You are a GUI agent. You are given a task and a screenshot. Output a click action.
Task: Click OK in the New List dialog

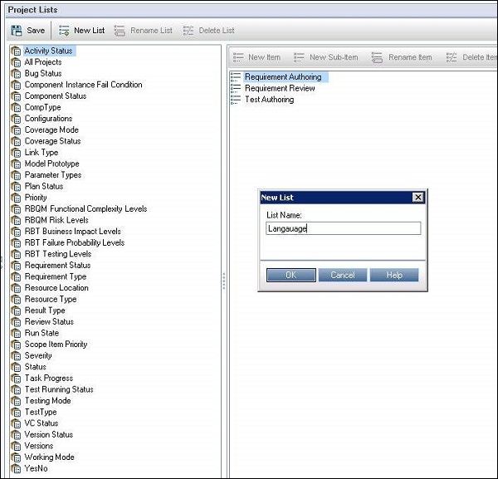coord(291,275)
